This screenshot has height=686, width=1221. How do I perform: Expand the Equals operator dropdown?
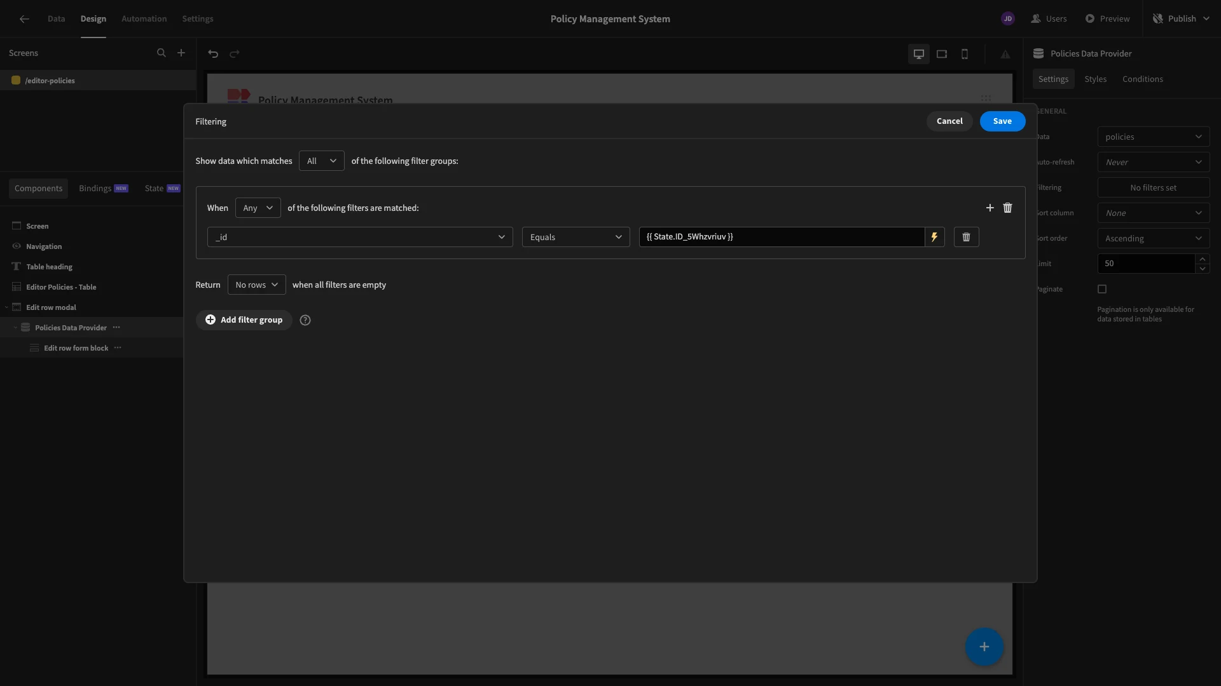(576, 237)
